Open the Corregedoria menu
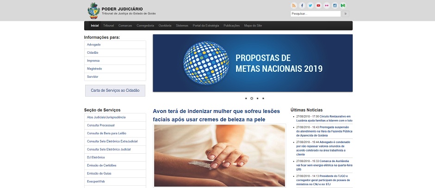The width and height of the screenshot is (435, 188). point(145,25)
